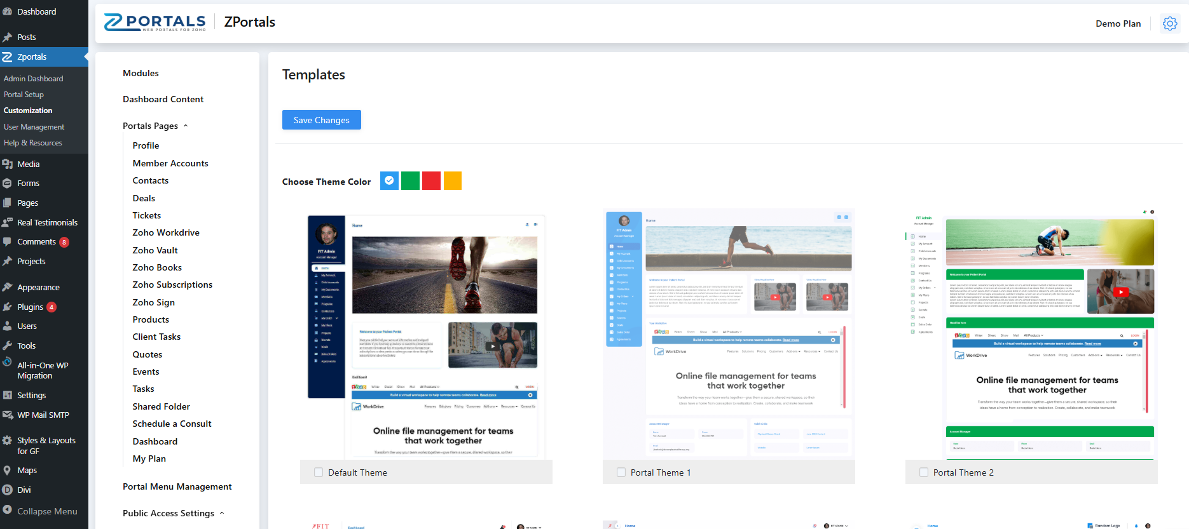Open WP Mail SMTP envelope icon
This screenshot has height=529, width=1189.
8,415
